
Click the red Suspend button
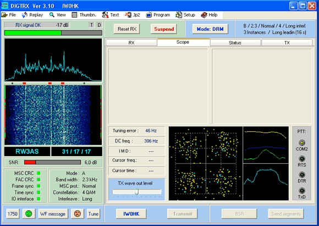tap(164, 29)
